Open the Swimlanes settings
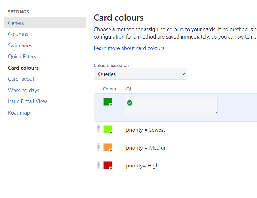 [x=20, y=45]
